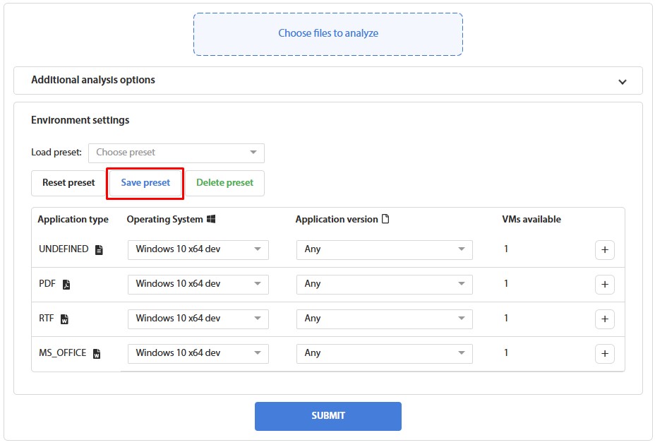The width and height of the screenshot is (655, 445).
Task: Click the Reset preset button
Action: [68, 182]
